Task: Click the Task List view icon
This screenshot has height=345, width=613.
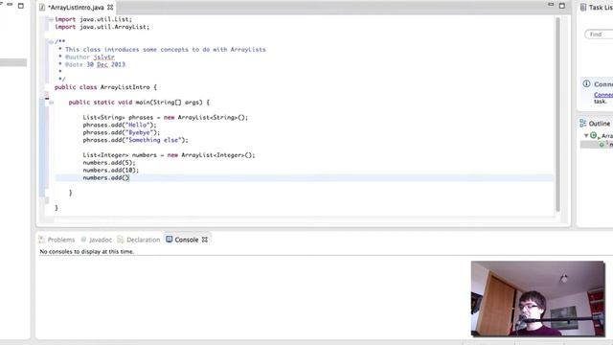Action: 583,7
